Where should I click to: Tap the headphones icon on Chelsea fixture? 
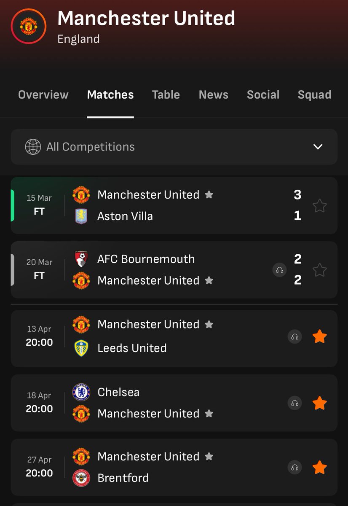(x=295, y=403)
